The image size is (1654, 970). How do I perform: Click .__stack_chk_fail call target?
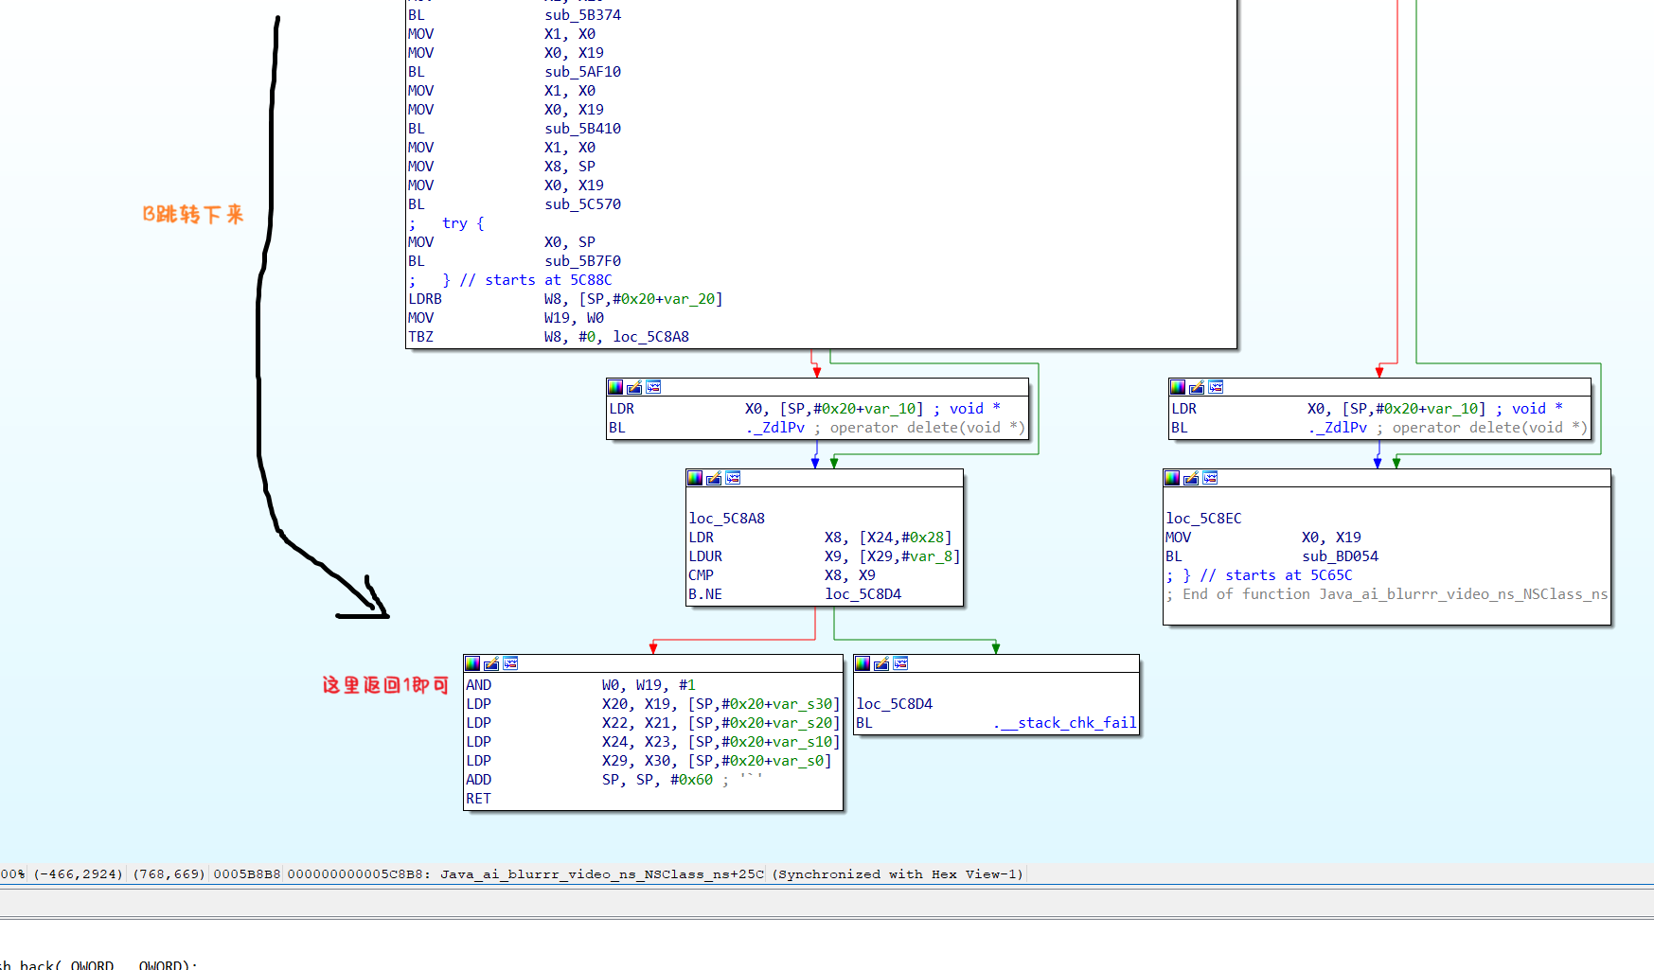tap(1065, 723)
